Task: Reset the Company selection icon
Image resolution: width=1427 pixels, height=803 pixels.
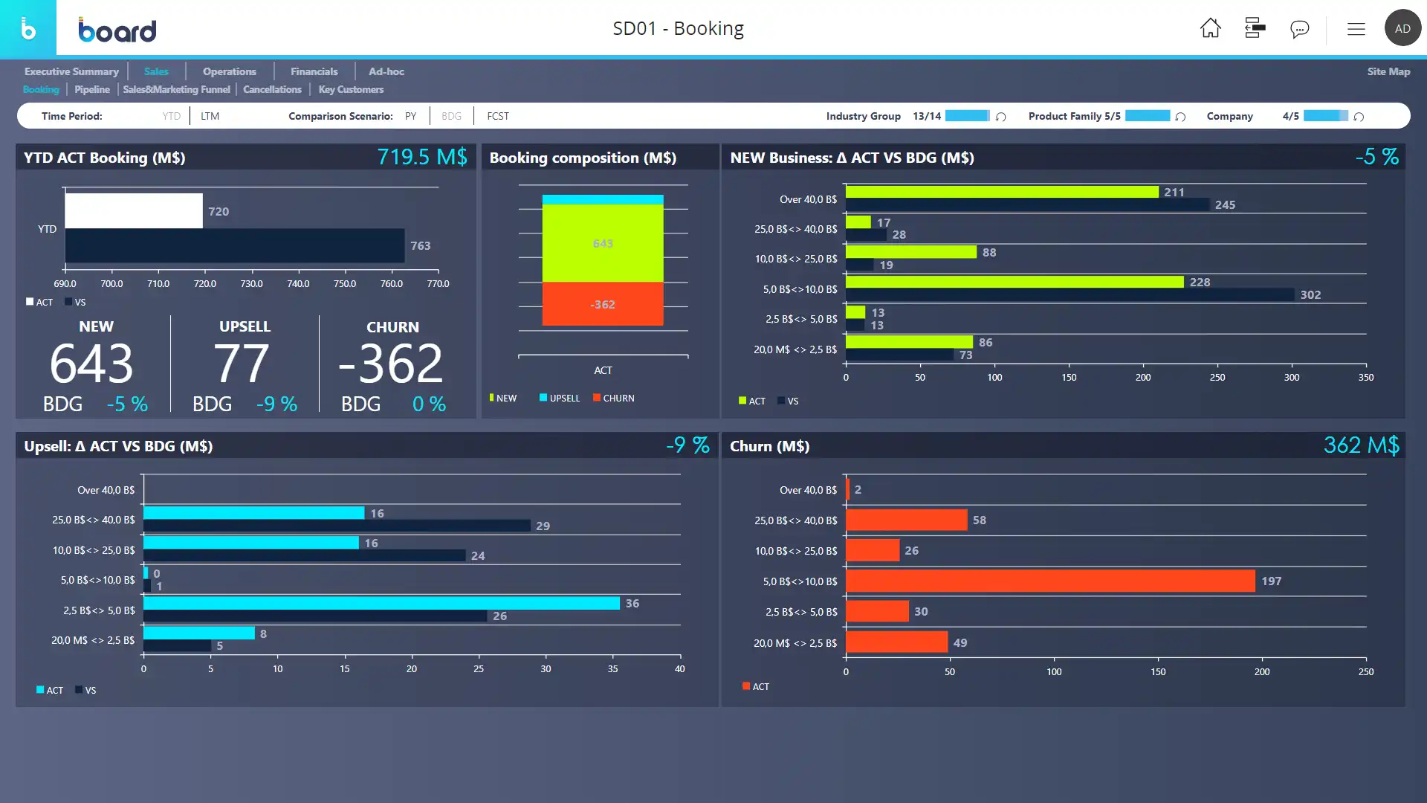Action: click(1359, 117)
